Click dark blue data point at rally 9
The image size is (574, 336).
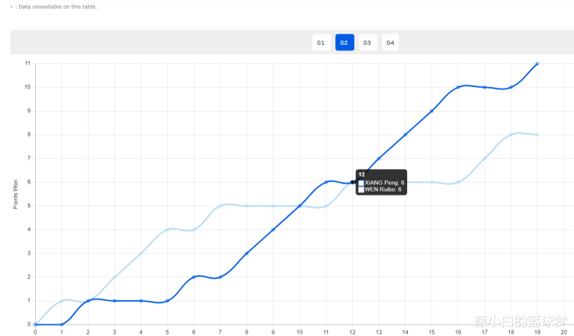tap(273, 230)
